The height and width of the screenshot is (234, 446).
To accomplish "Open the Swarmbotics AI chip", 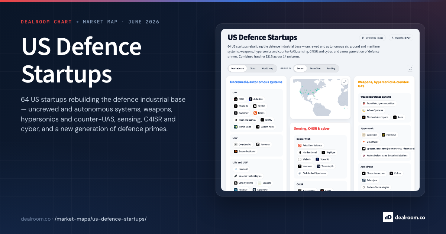I will (x=245, y=152).
